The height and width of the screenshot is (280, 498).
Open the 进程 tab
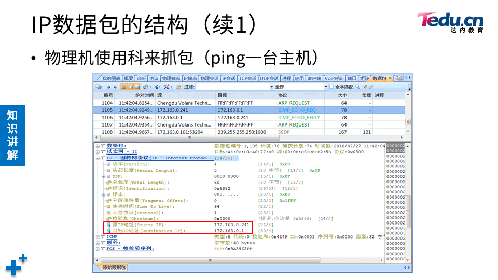286,78
